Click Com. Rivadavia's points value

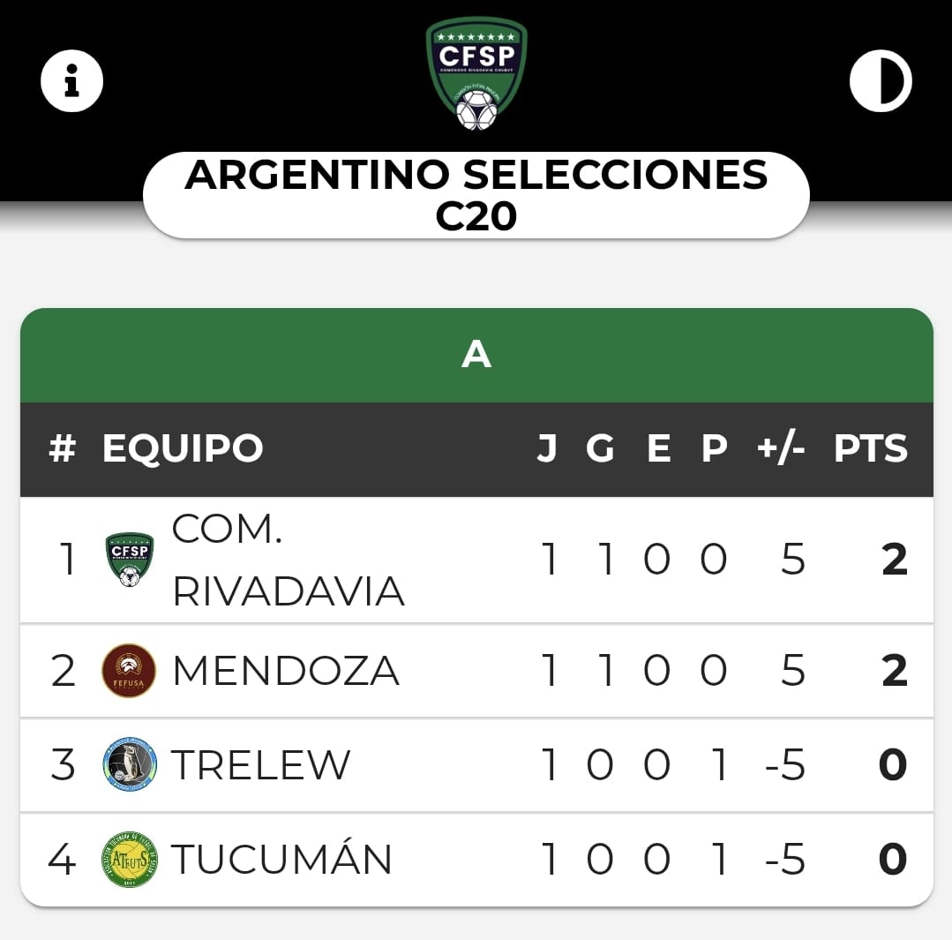[894, 560]
